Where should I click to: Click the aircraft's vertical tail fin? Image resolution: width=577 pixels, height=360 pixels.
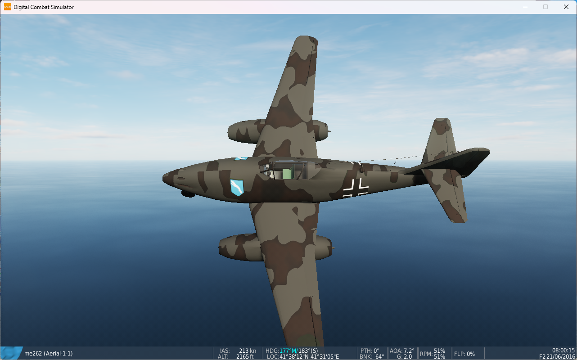pyautogui.click(x=444, y=135)
